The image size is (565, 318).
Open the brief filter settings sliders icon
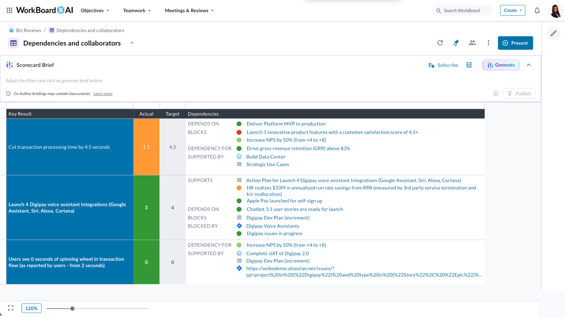tap(469, 65)
